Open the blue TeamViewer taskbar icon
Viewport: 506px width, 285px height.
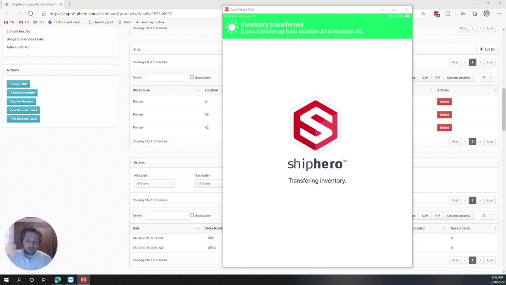pyautogui.click(x=70, y=280)
